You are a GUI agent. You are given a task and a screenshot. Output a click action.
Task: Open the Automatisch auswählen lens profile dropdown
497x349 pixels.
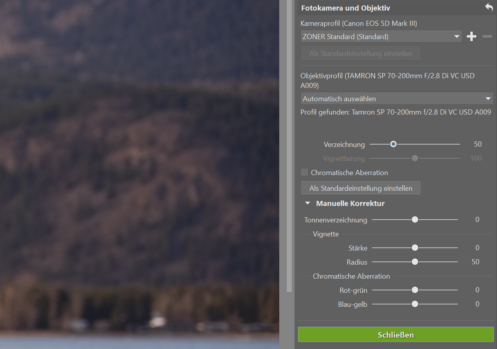pos(397,98)
